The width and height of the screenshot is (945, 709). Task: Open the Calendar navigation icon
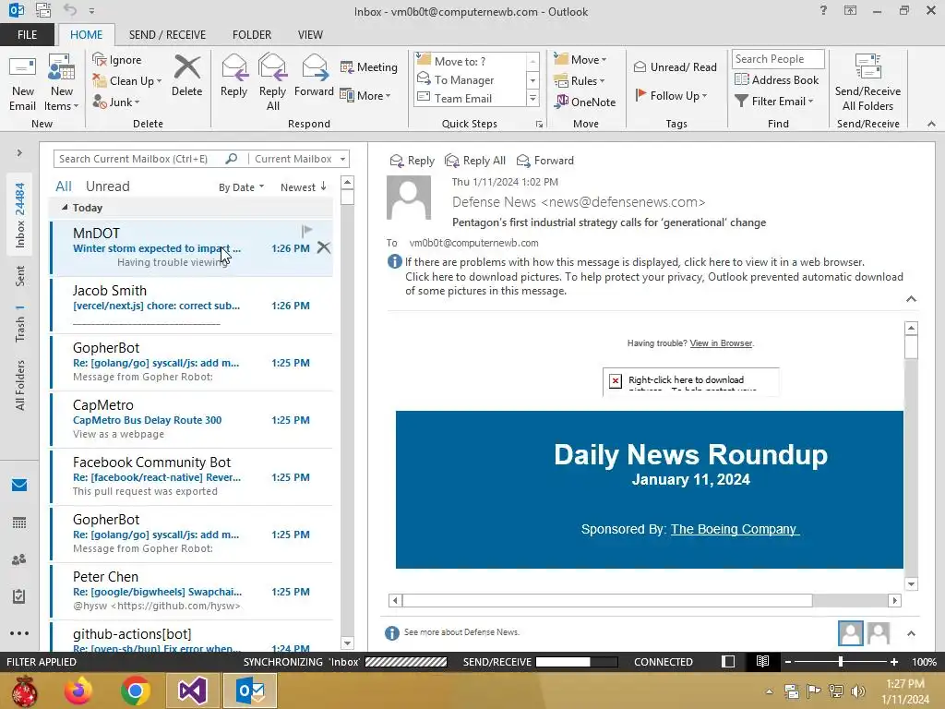click(x=19, y=523)
